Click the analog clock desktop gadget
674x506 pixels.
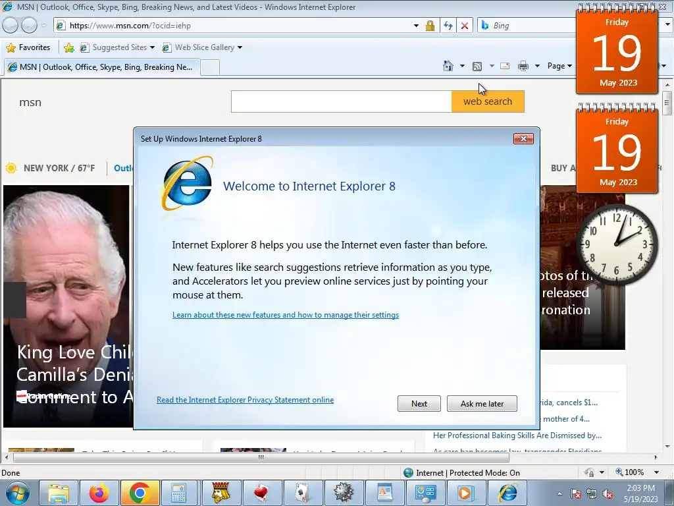tap(617, 244)
